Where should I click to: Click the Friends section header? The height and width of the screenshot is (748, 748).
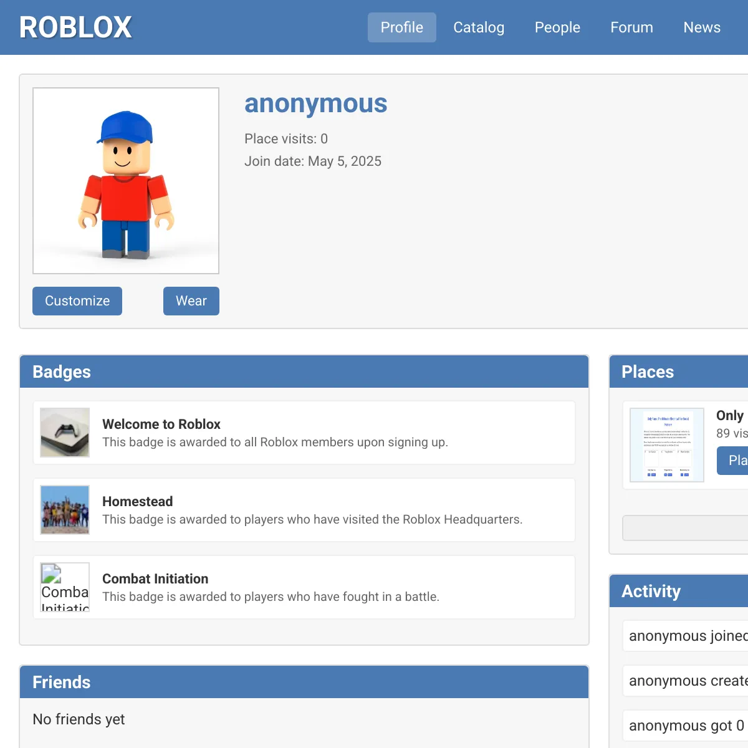tap(304, 682)
